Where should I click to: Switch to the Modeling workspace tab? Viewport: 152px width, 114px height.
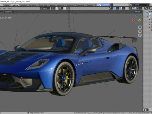point(15,5)
